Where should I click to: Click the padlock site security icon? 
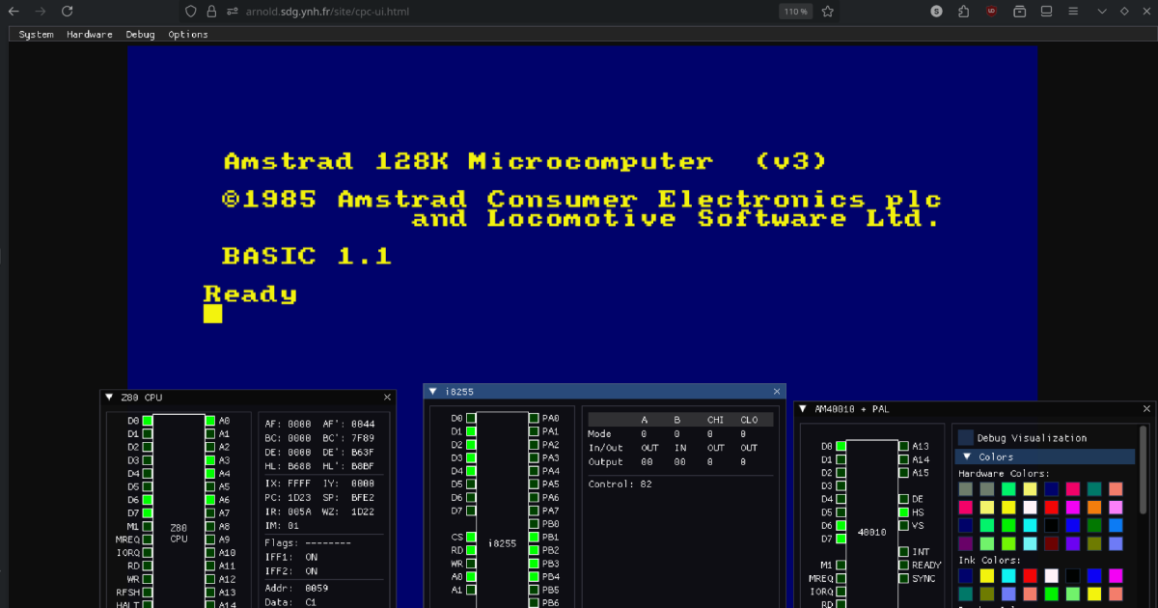pos(211,12)
